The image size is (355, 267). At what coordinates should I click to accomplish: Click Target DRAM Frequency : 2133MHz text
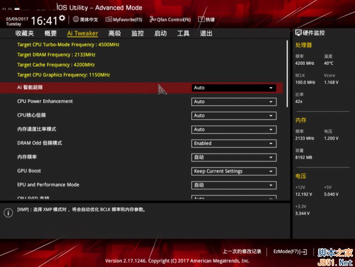click(56, 55)
